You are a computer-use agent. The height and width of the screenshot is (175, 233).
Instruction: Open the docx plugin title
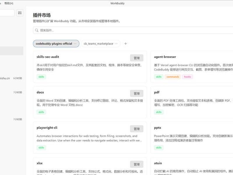40,92
